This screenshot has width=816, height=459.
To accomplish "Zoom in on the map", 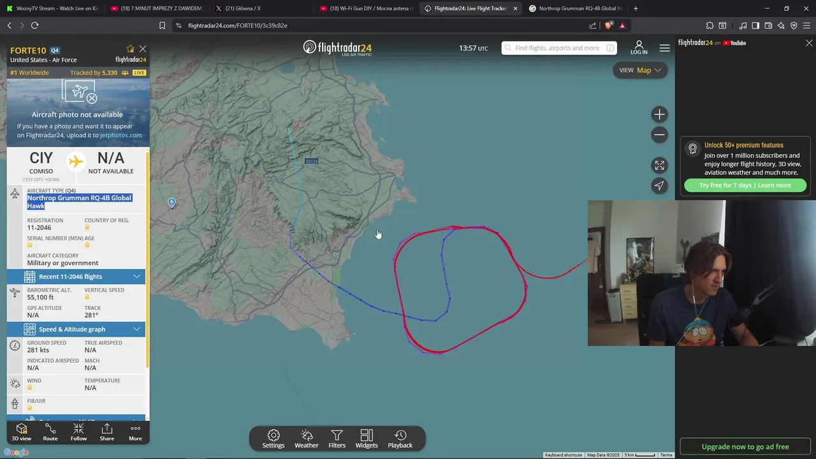I will tap(659, 115).
